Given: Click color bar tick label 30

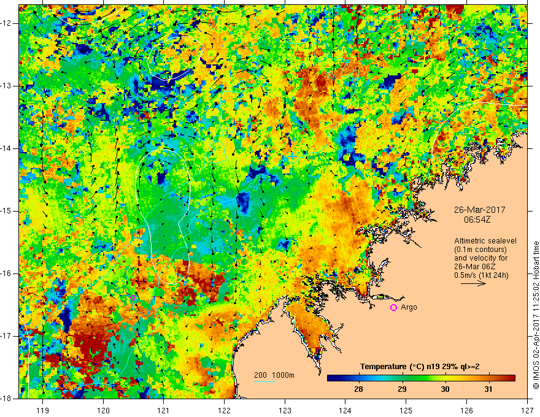Looking at the screenshot, I should 445,389.
